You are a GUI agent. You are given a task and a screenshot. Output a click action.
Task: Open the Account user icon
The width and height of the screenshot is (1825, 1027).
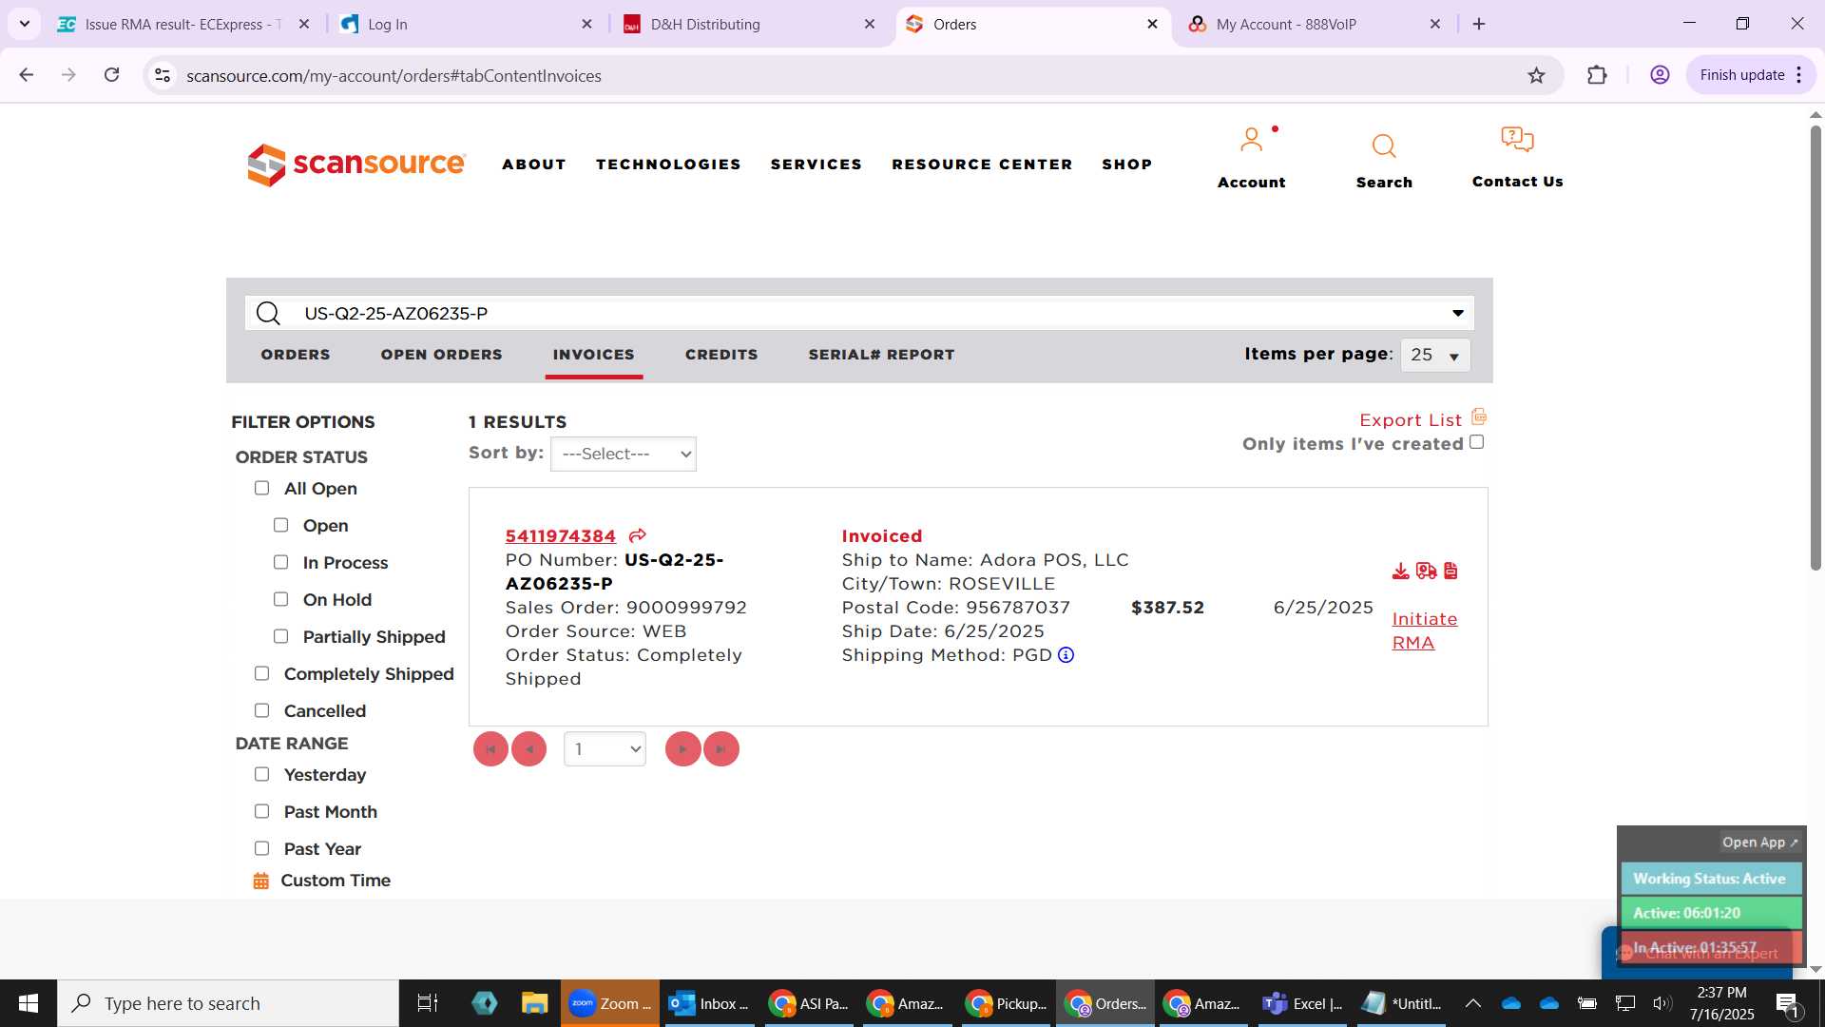coord(1252,141)
